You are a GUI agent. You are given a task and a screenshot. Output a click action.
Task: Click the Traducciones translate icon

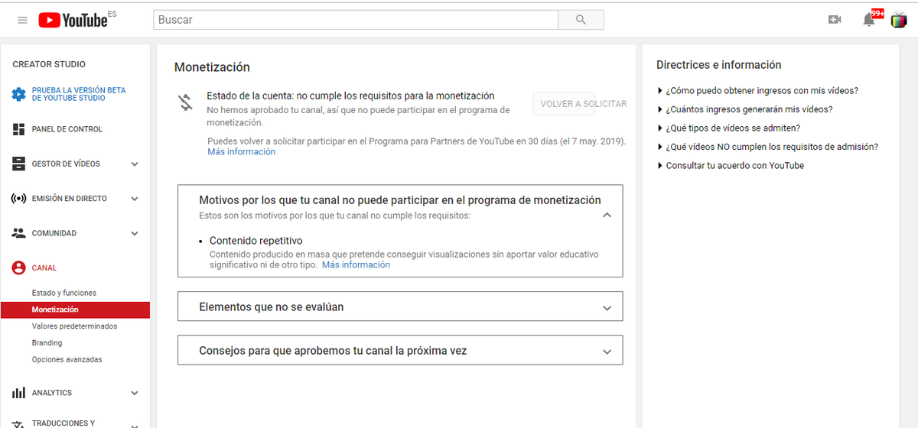(19, 423)
